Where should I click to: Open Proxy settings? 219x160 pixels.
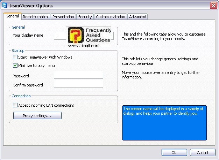[37, 115]
